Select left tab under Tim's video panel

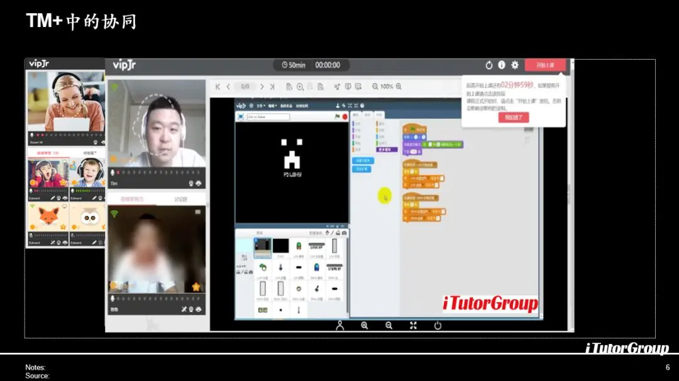[x=132, y=199]
